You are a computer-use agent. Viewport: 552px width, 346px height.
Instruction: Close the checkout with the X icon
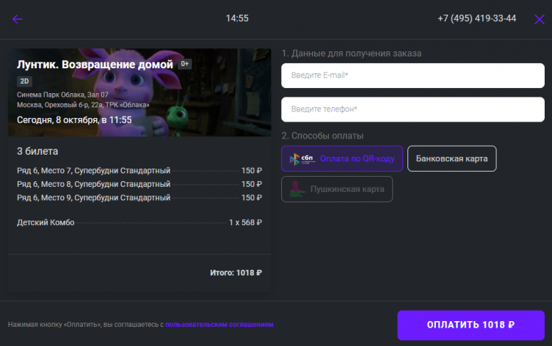(x=540, y=19)
